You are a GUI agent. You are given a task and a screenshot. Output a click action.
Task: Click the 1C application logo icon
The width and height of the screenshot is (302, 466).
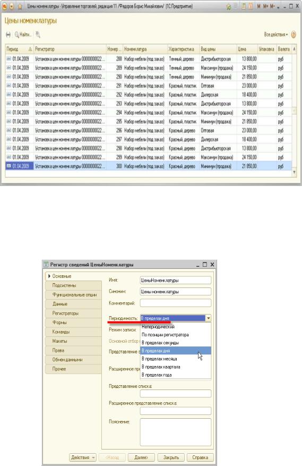click(x=4, y=6)
